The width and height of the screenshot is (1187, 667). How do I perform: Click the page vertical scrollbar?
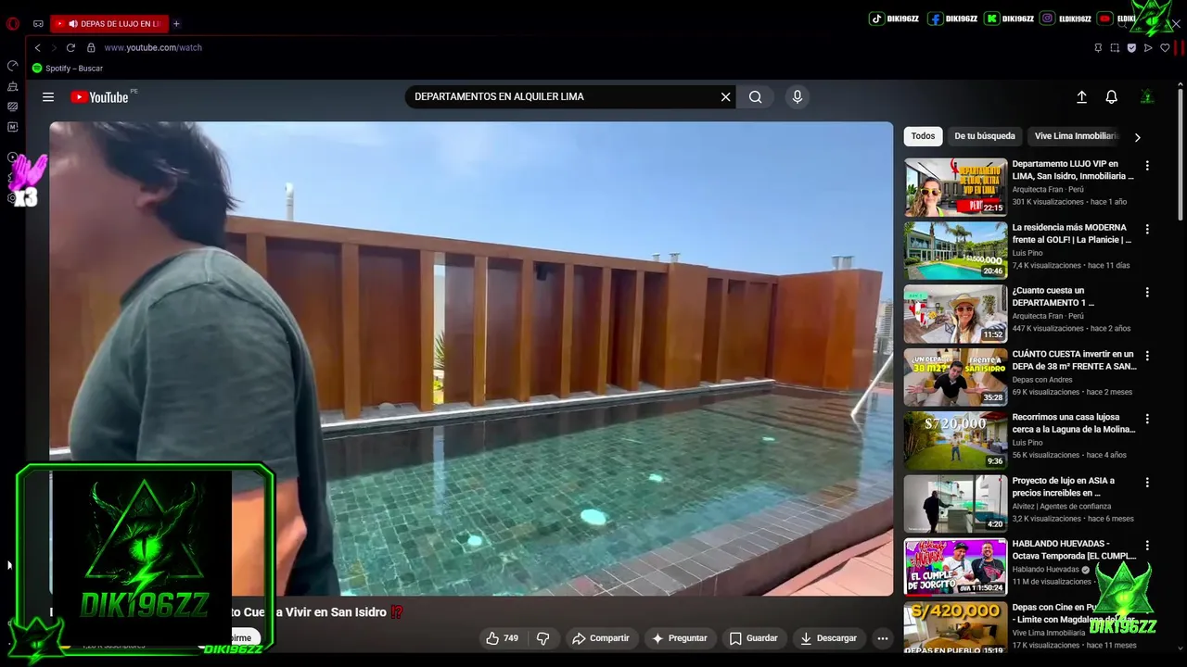1181,153
